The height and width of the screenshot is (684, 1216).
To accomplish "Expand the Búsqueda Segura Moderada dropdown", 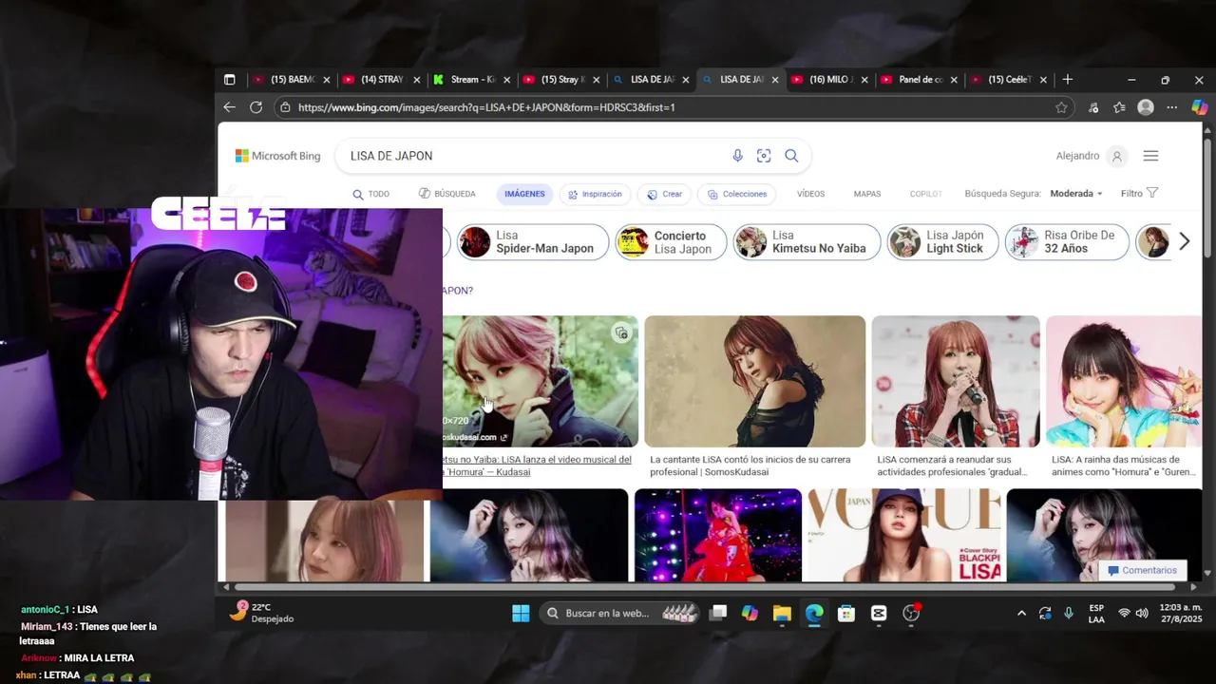I will (1076, 194).
